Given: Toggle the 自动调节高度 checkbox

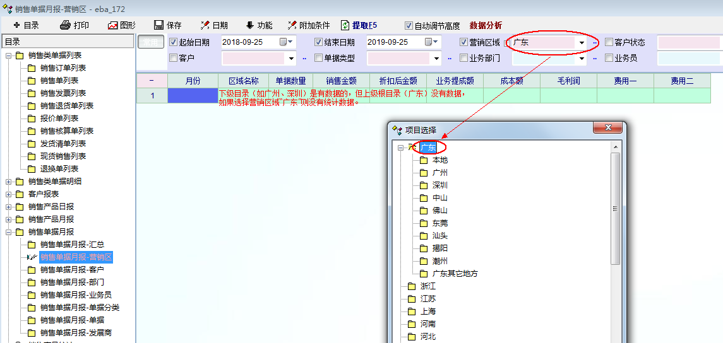Looking at the screenshot, I should coord(409,26).
